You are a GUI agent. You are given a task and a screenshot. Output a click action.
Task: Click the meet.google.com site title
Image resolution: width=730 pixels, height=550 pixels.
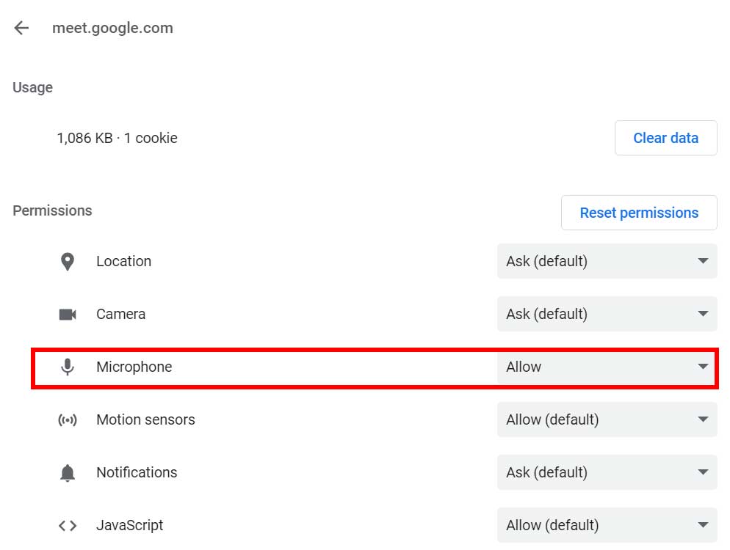pyautogui.click(x=112, y=28)
